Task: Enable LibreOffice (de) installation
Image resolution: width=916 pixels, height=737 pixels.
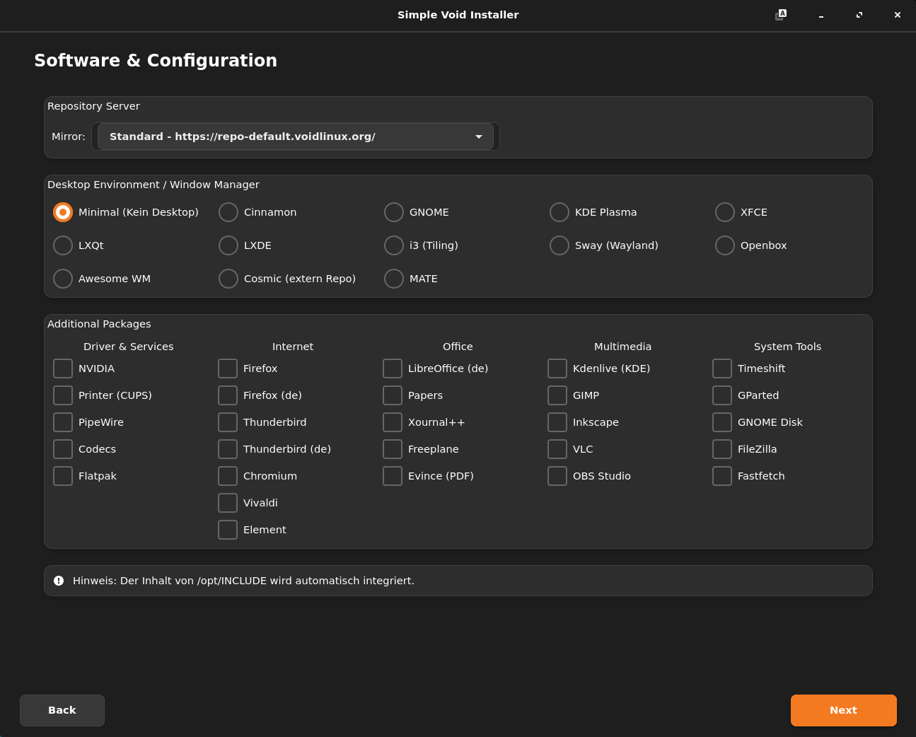Action: coord(393,368)
